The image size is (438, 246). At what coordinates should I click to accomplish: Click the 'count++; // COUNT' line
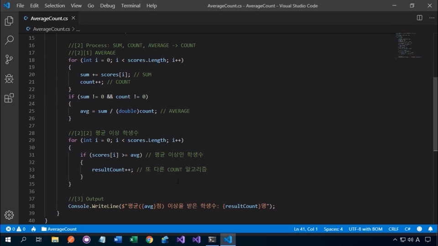pos(105,82)
